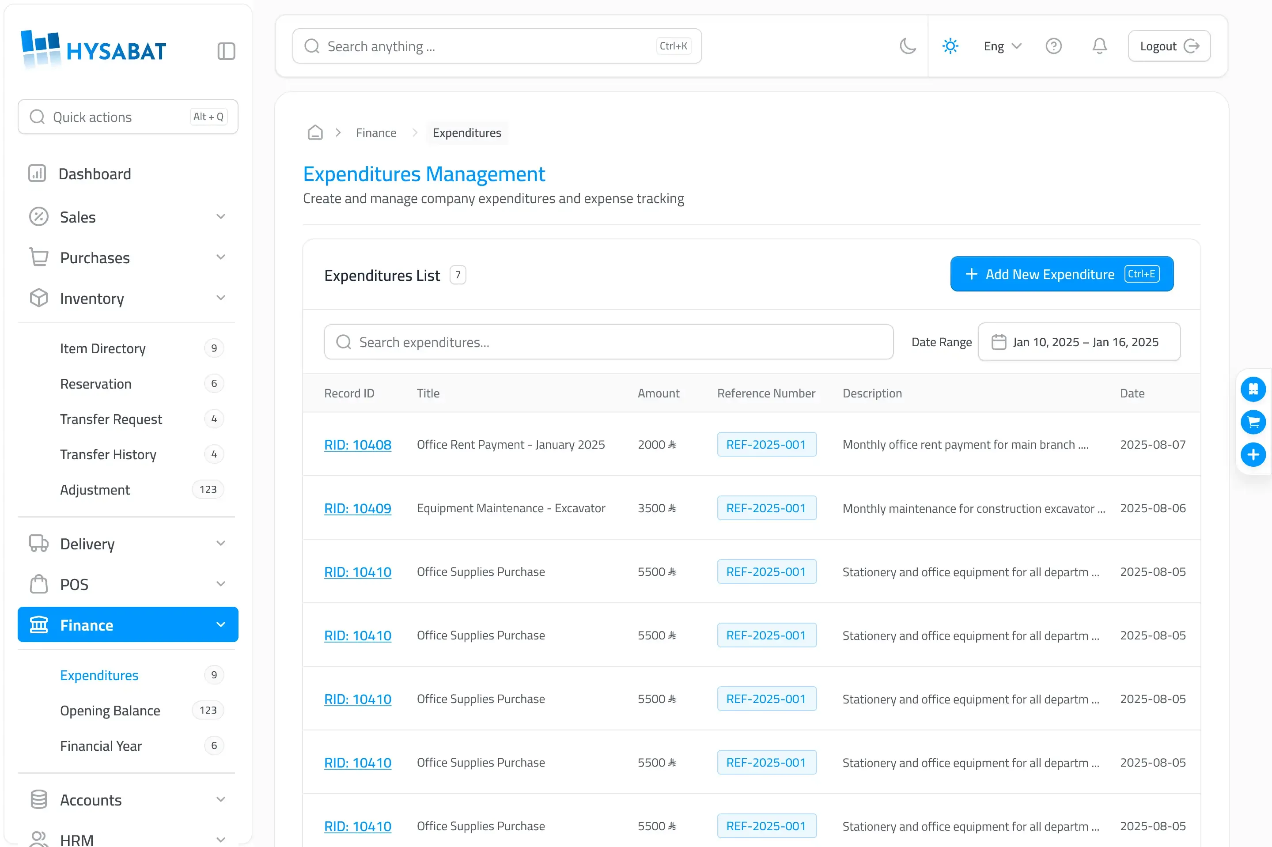
Task: Collapse the sidebar with the panel icon
Action: (226, 51)
